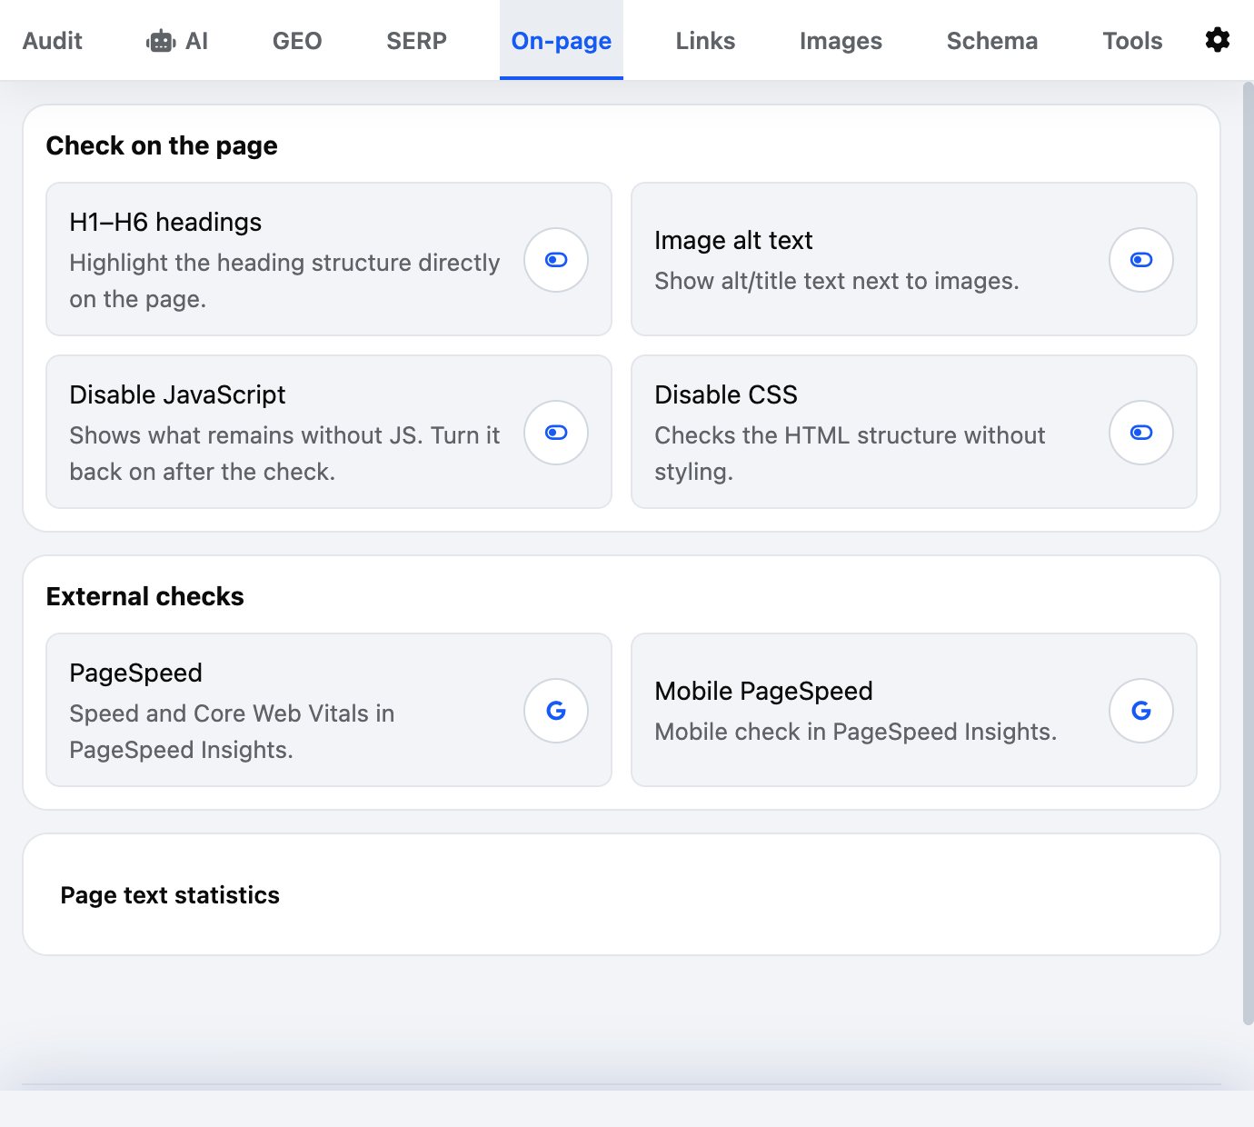Viewport: 1254px width, 1127px height.
Task: Open the Links tab
Action: (x=705, y=41)
